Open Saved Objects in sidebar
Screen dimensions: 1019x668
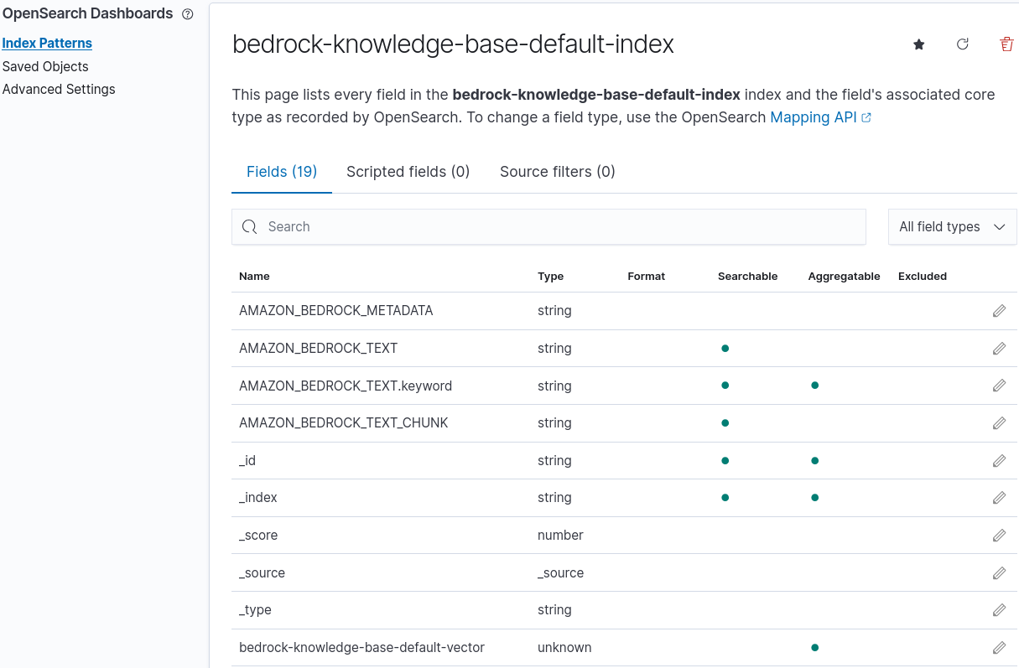click(x=45, y=66)
